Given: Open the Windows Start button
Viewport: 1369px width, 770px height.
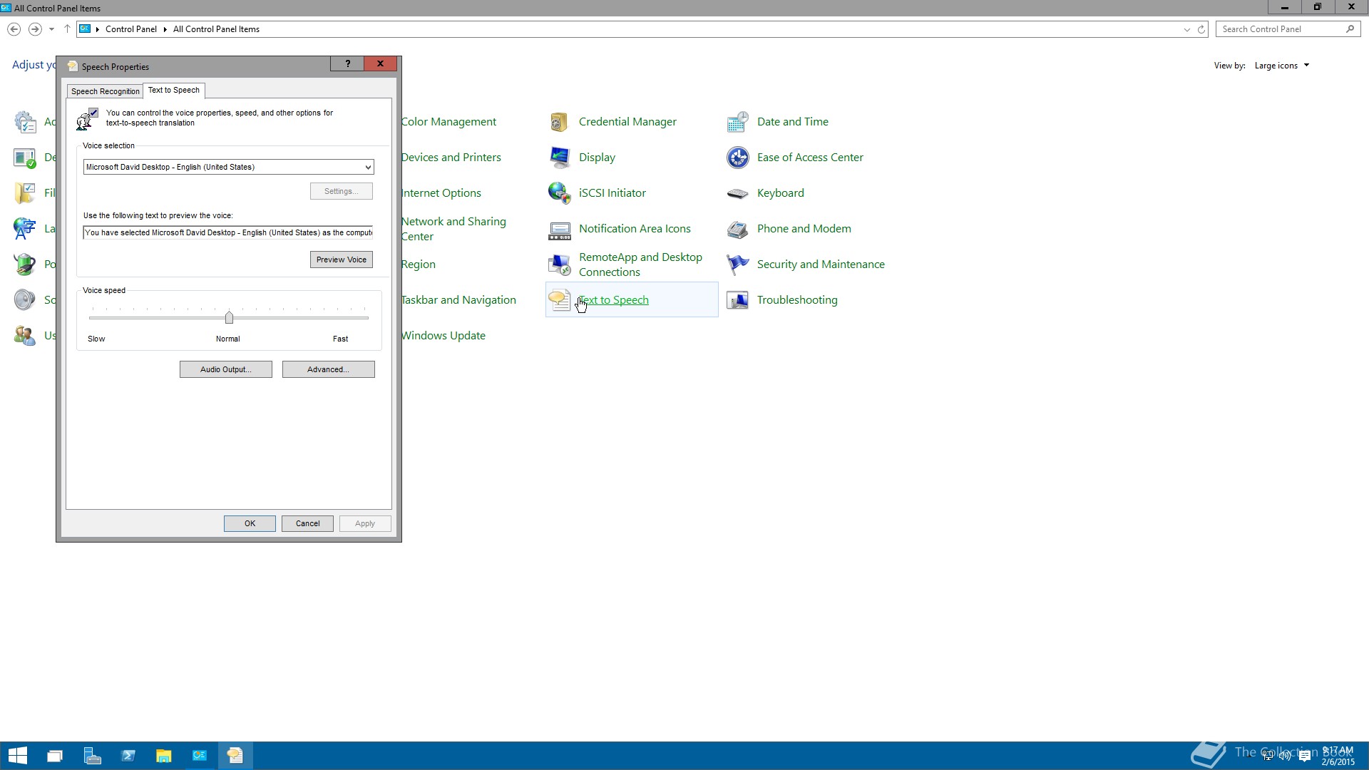Looking at the screenshot, I should coord(17,756).
